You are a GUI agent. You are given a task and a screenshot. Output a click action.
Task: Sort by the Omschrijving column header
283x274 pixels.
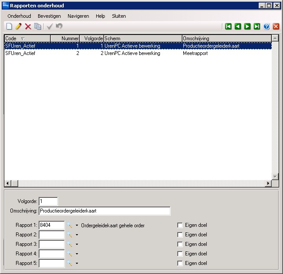click(227, 39)
